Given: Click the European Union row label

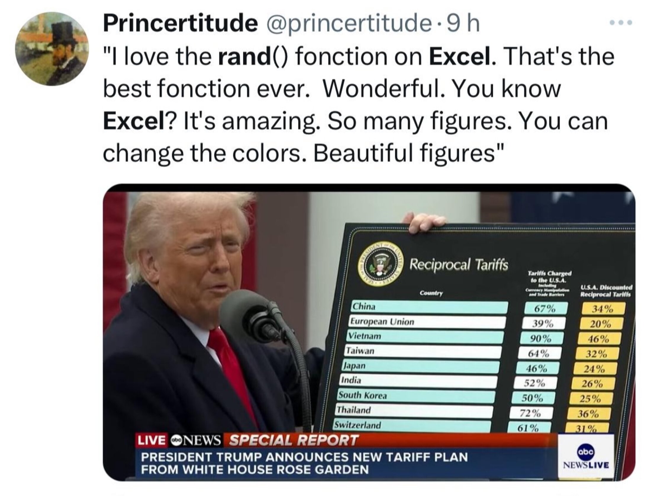Looking at the screenshot, I should coord(382,321).
